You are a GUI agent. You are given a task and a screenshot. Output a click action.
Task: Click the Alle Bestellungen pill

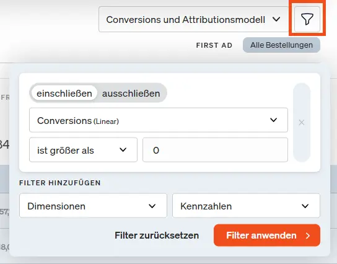tap(281, 45)
